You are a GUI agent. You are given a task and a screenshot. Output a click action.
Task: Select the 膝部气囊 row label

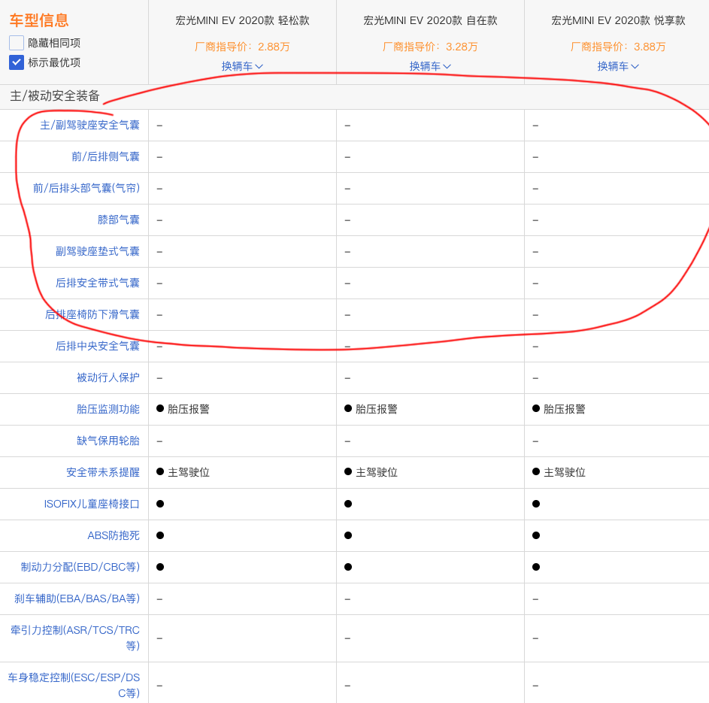[118, 220]
